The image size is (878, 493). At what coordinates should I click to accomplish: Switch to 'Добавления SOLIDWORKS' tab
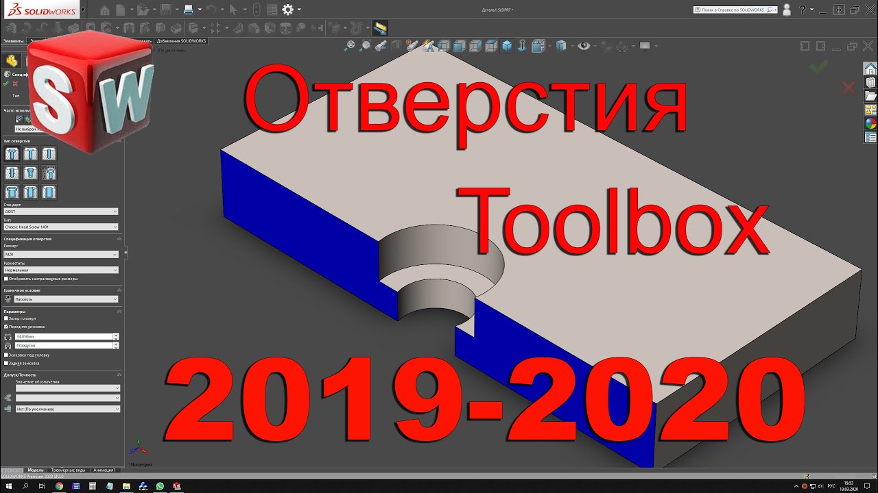tap(180, 41)
